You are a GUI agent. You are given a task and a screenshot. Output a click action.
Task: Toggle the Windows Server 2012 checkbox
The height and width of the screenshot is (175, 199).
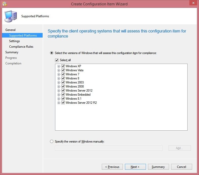click(63, 90)
